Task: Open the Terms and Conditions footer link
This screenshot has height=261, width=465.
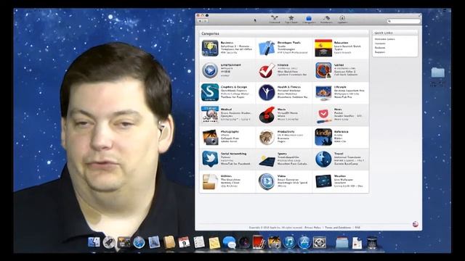Action: click(338, 228)
